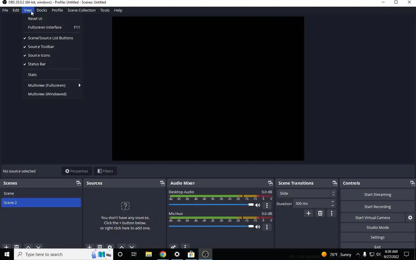Image resolution: width=416 pixels, height=260 pixels.
Task: Select Scene in scenes list
Action: [41, 193]
